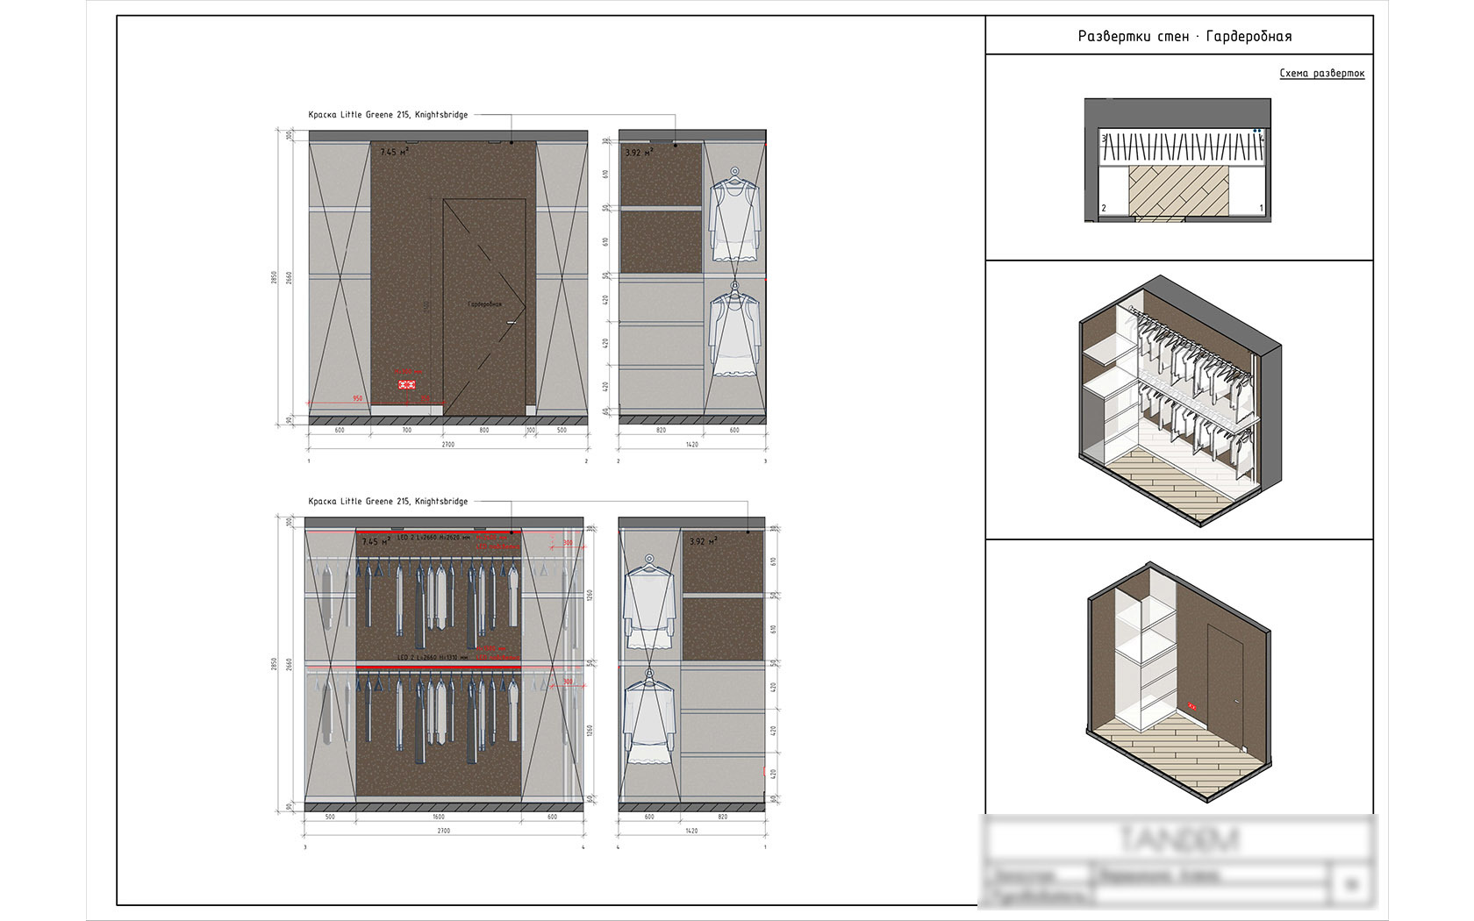Click corner number "2" in the floor plan scheme
The height and width of the screenshot is (921, 1474).
coord(1104,209)
